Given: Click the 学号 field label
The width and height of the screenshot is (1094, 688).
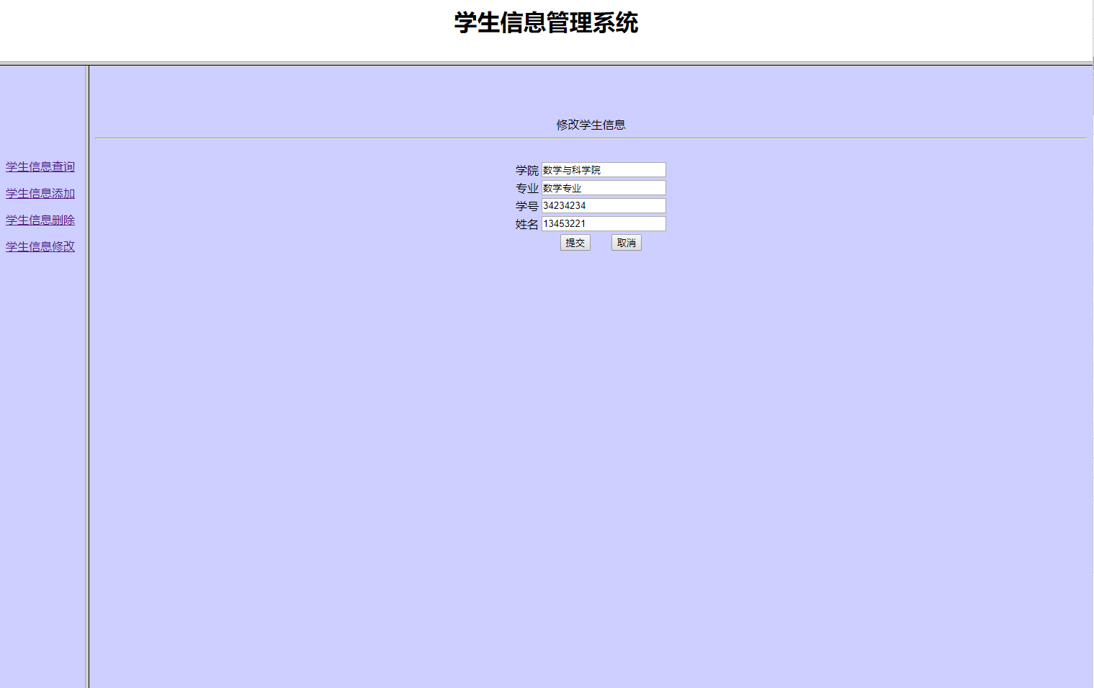Looking at the screenshot, I should (x=526, y=205).
